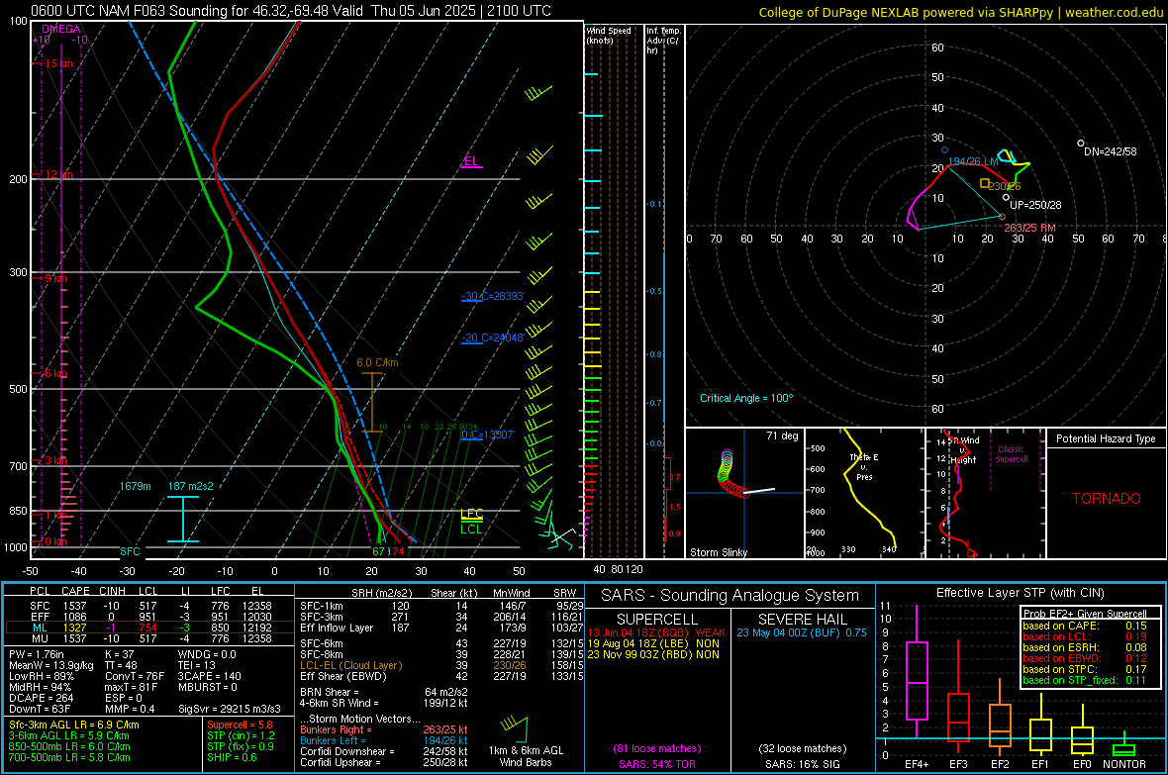Click the '-20 C=24048' height label
This screenshot has height=775, width=1168.
[x=493, y=338]
